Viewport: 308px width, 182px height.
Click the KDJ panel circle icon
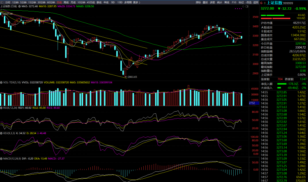2,133
